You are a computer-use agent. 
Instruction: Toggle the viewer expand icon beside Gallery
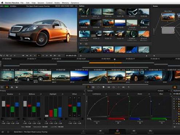[76, 6]
